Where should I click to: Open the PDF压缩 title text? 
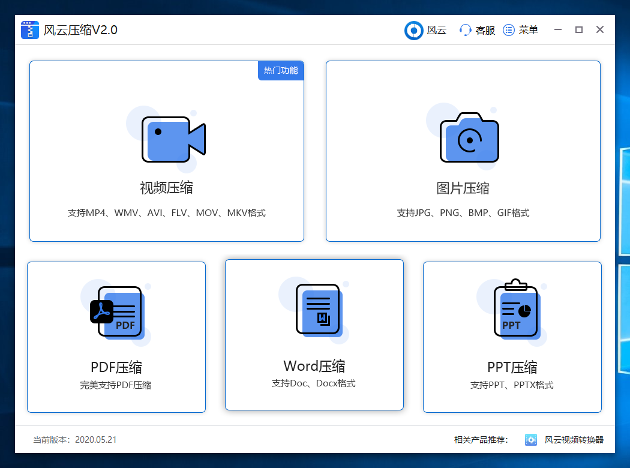pyautogui.click(x=116, y=367)
